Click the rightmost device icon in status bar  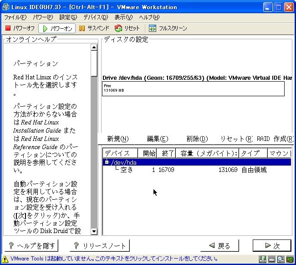coord(290,259)
